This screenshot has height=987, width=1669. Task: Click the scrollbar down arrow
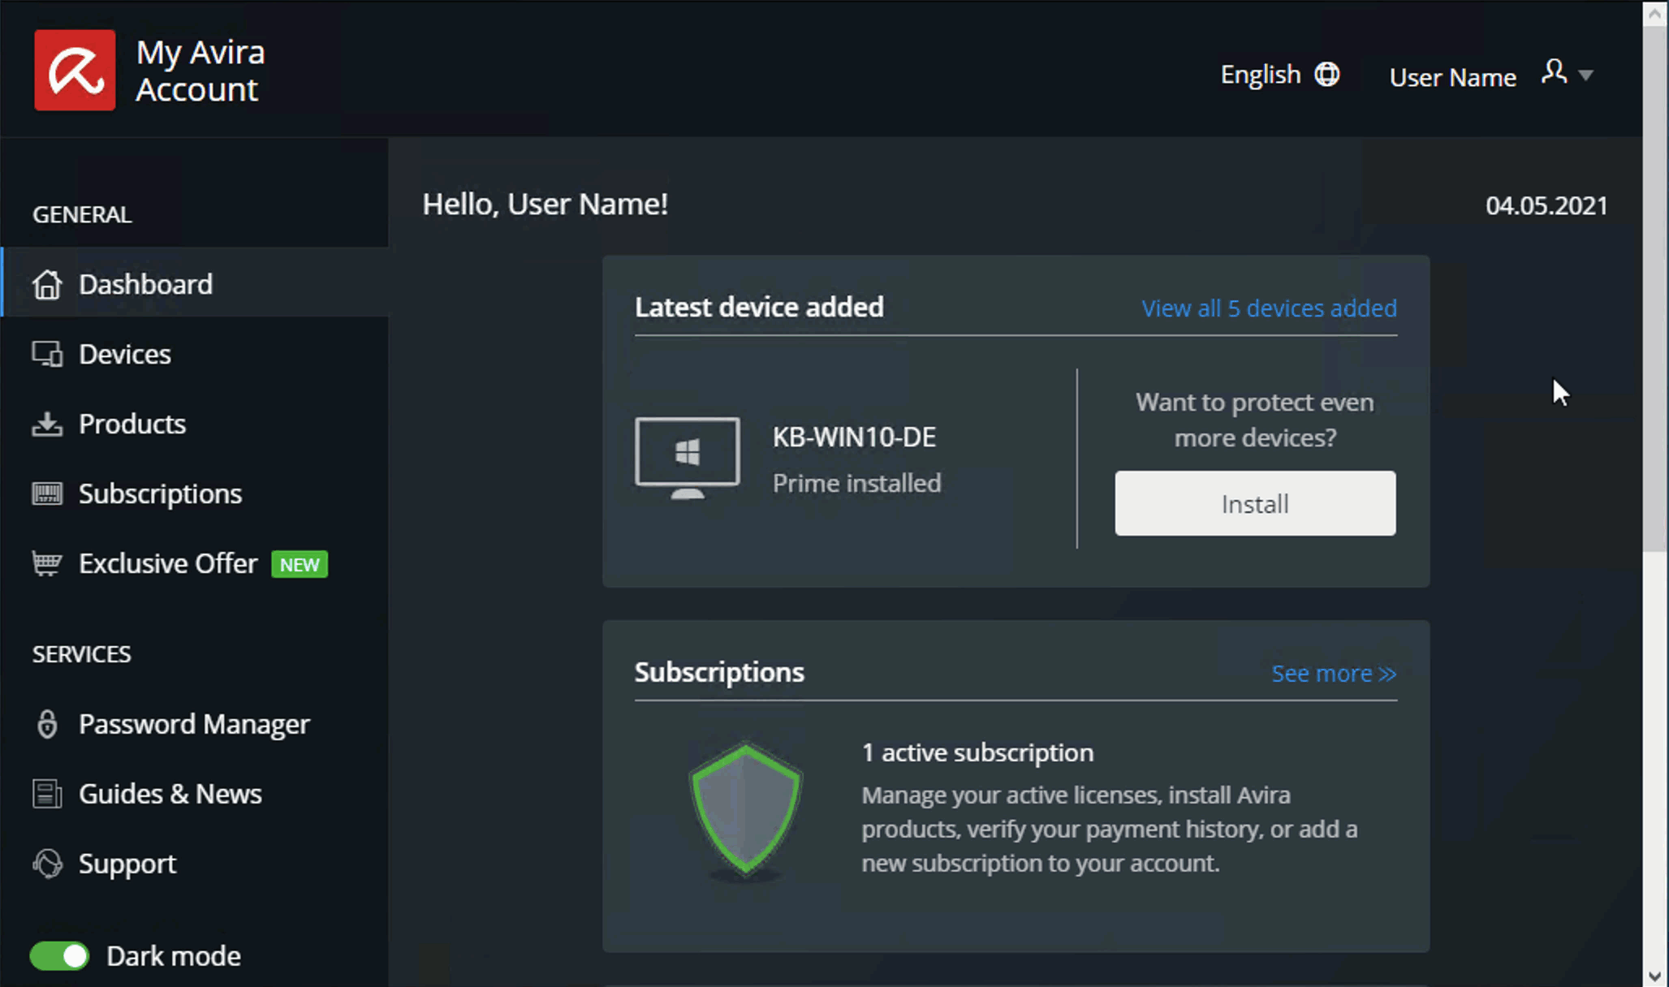[x=1655, y=975]
